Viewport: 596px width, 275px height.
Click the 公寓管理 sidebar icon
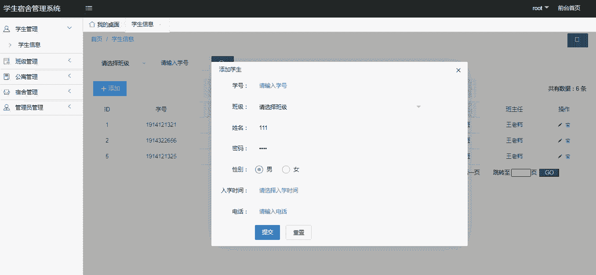[7, 77]
